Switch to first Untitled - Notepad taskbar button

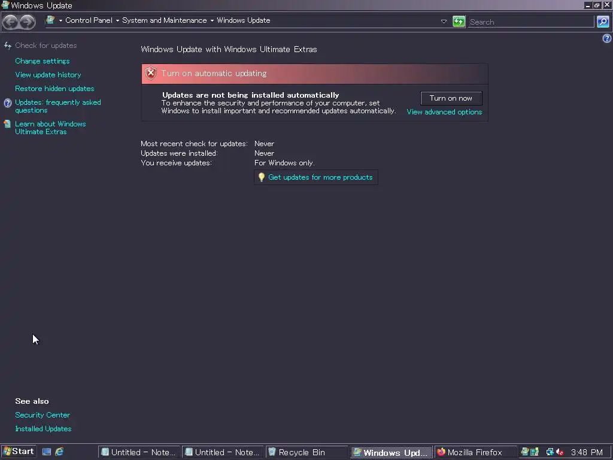tap(139, 452)
